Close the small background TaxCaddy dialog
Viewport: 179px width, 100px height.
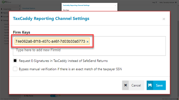coord(115,5)
